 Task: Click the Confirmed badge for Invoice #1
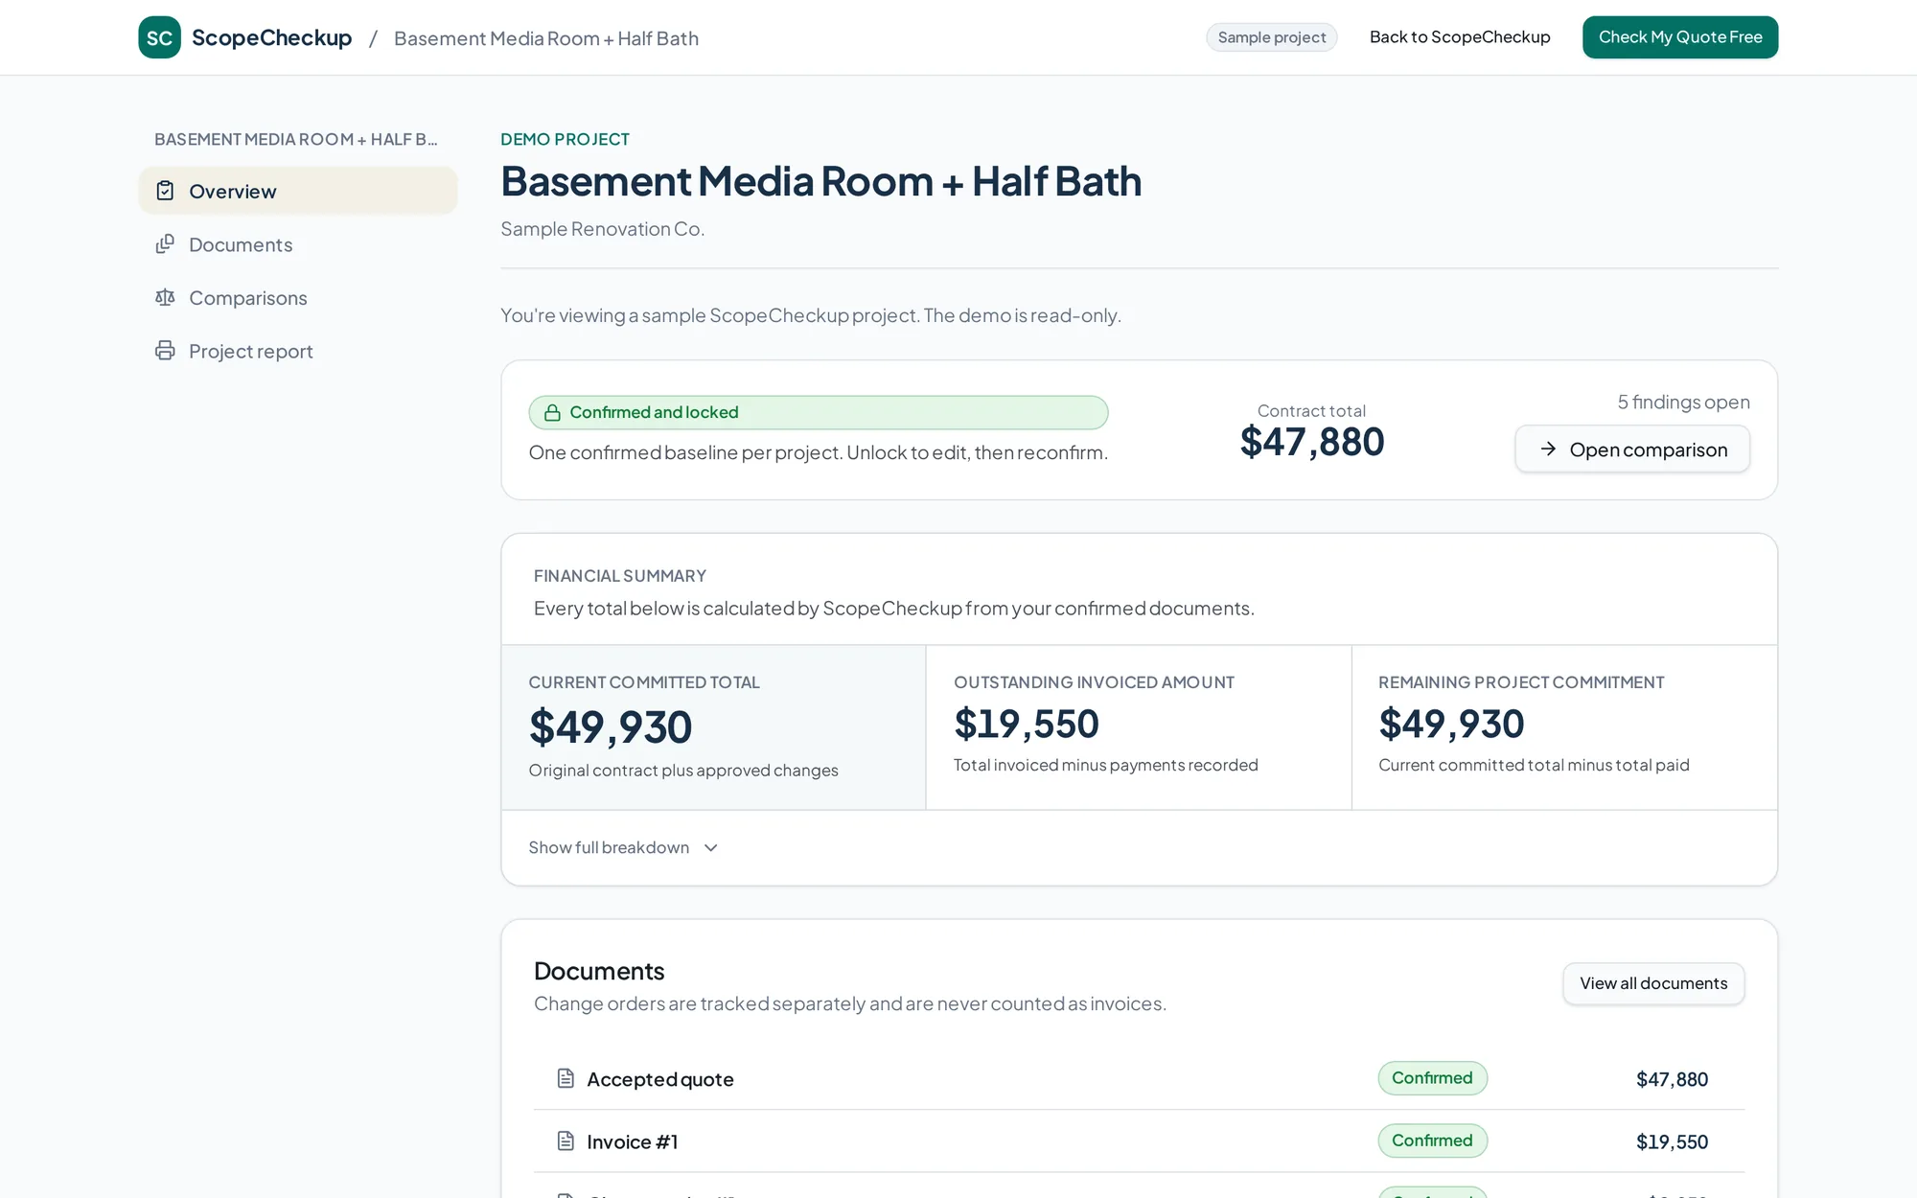point(1433,1140)
